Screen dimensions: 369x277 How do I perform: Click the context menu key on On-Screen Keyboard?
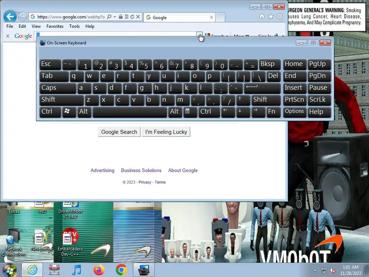pos(190,112)
